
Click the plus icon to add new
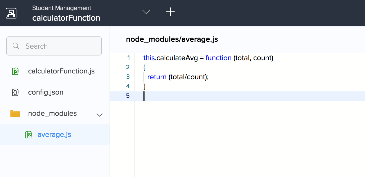(170, 12)
